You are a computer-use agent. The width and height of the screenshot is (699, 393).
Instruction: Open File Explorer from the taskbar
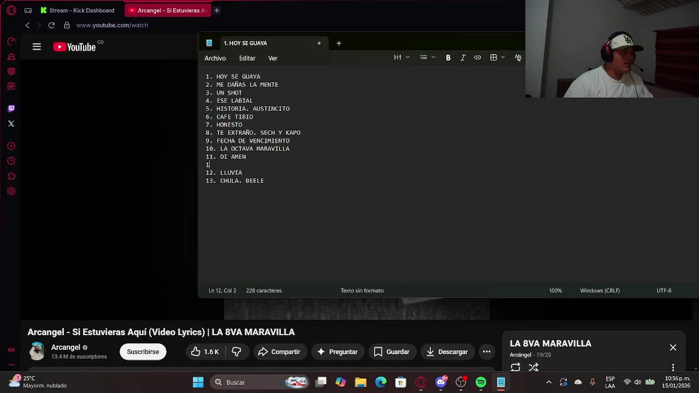(x=360, y=382)
